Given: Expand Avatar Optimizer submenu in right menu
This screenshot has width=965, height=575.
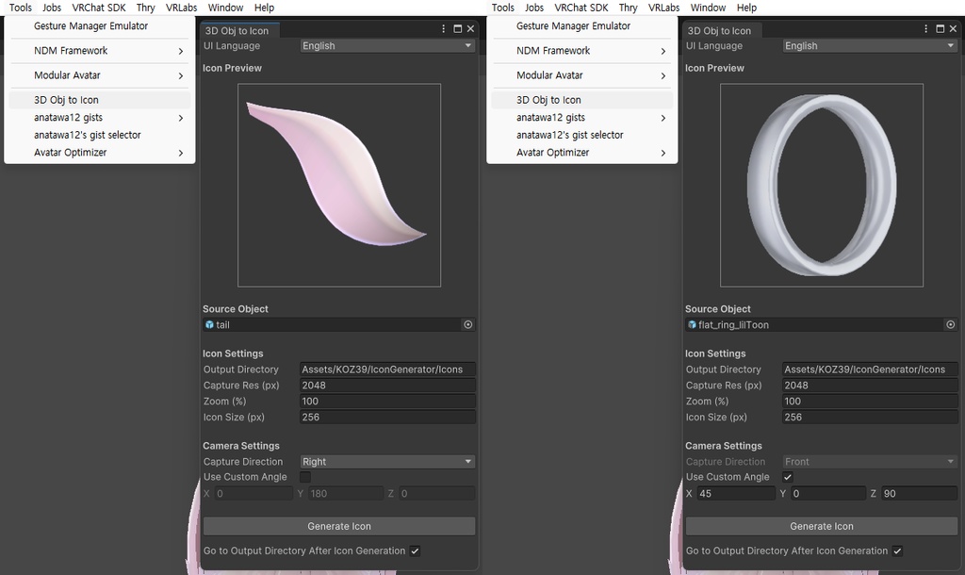Looking at the screenshot, I should point(582,153).
